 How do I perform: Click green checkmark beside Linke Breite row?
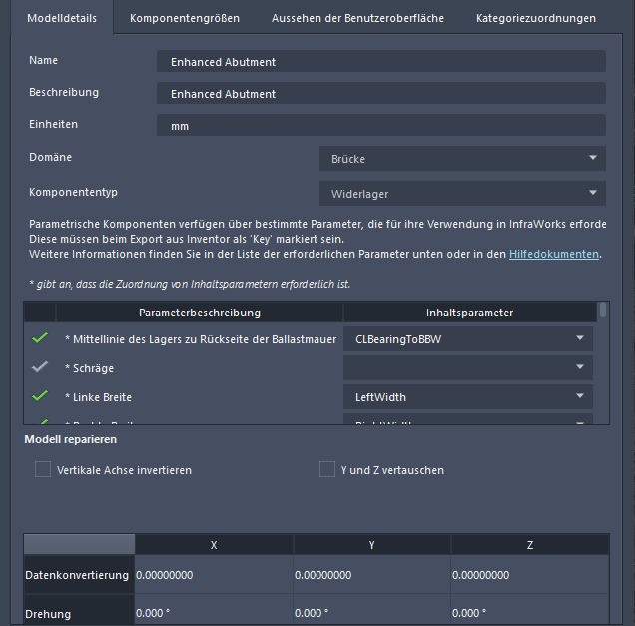point(40,396)
